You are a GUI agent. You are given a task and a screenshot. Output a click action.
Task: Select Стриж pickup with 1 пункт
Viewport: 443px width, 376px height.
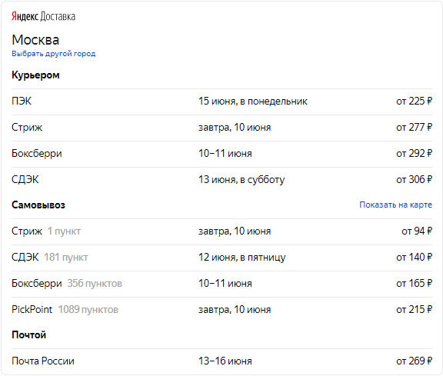221,231
